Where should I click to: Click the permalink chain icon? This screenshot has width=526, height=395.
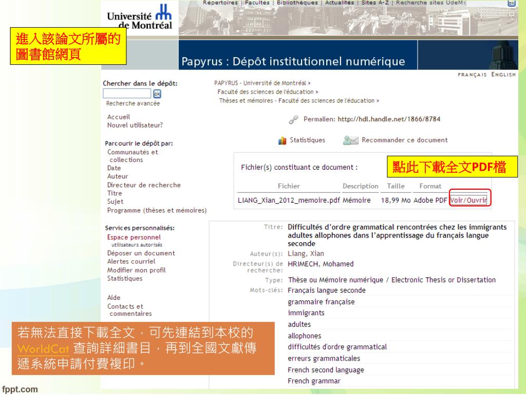293,119
